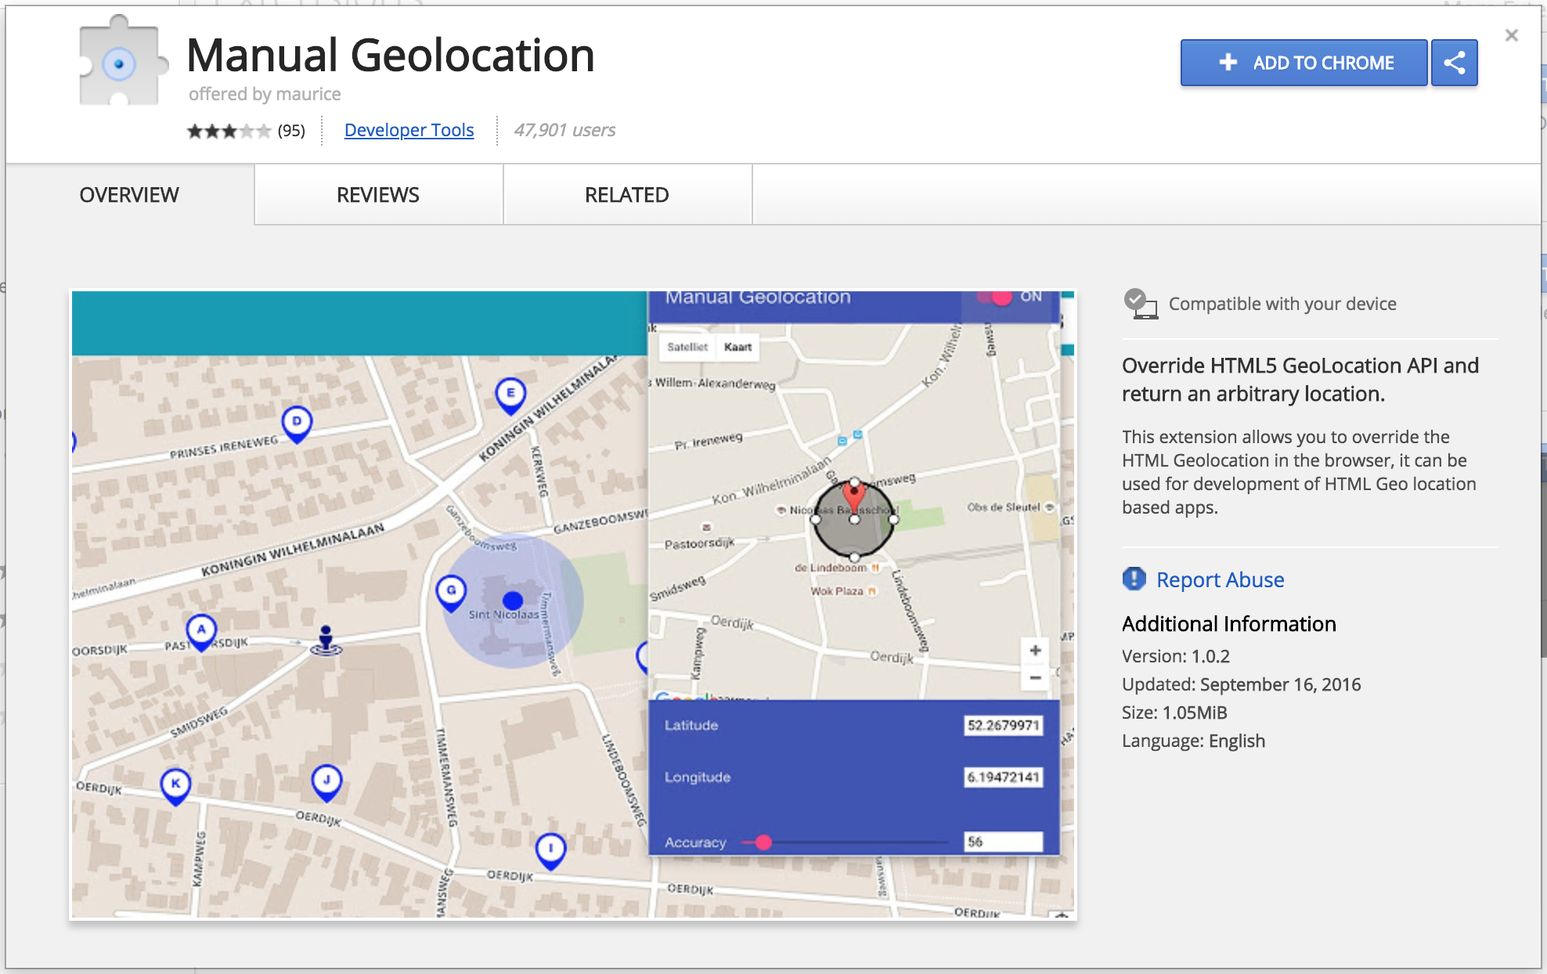Viewport: 1547px width, 974px height.
Task: Click the 47,901 users text
Action: (x=564, y=130)
